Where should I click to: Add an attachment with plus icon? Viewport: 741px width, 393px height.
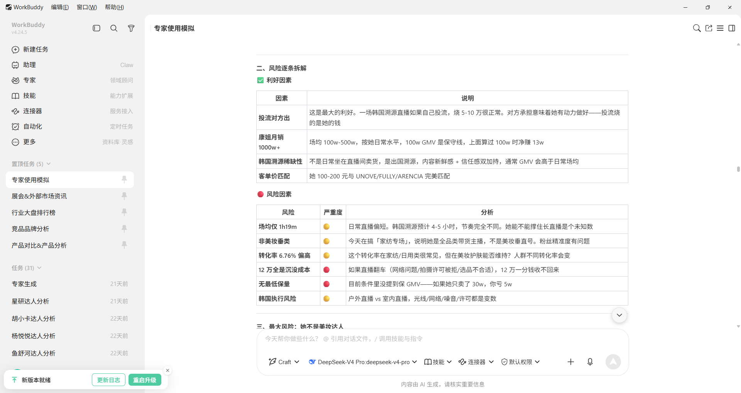pyautogui.click(x=571, y=362)
